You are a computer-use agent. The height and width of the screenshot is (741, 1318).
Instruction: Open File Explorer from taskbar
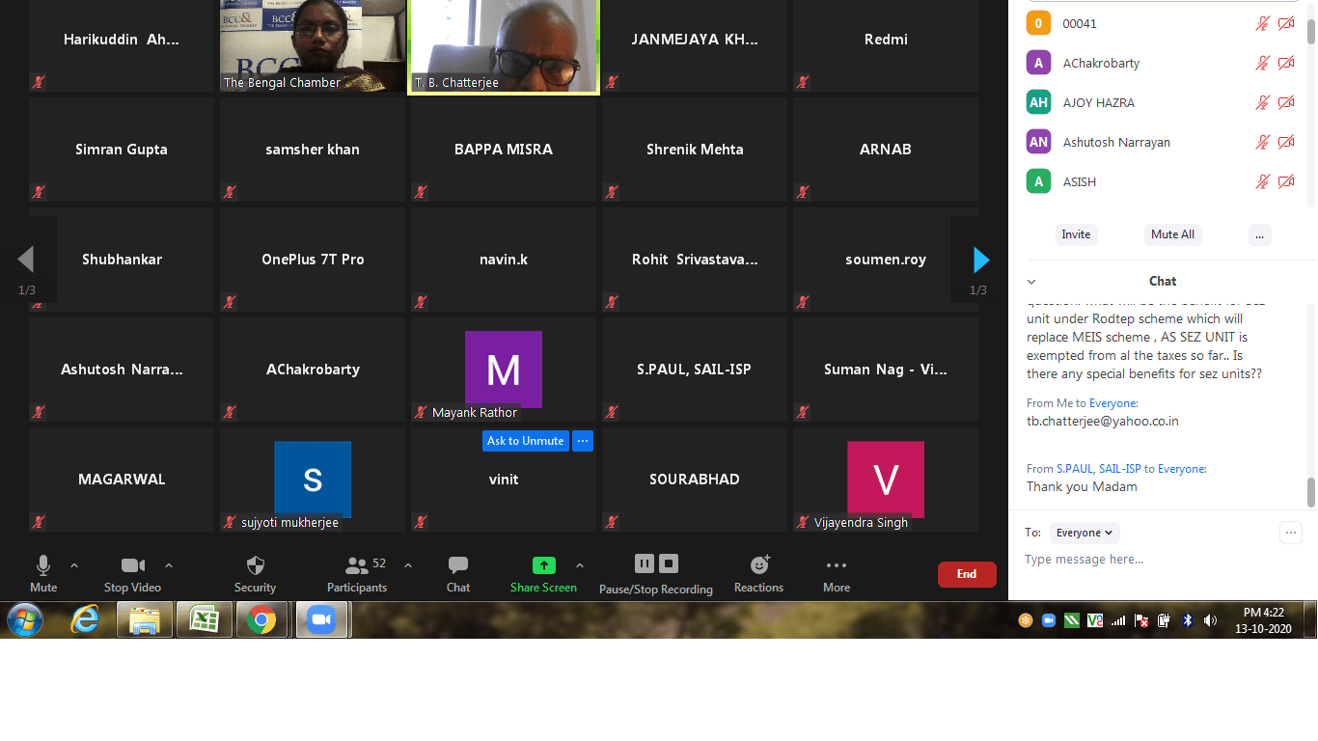click(145, 620)
